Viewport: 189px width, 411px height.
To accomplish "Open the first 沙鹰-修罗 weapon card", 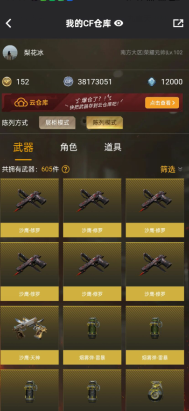I will pos(29,208).
